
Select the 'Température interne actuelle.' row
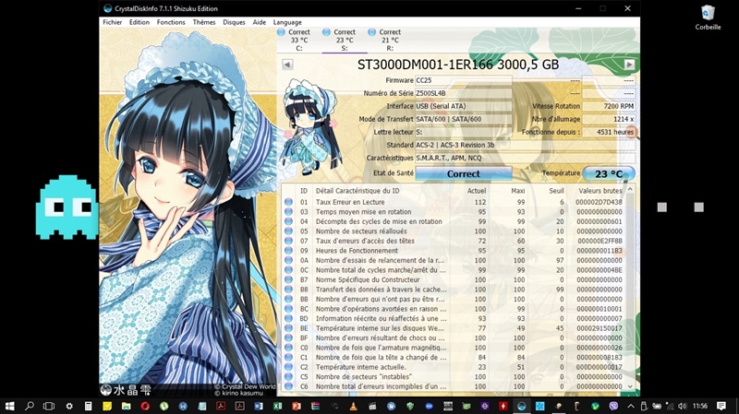[454, 367]
